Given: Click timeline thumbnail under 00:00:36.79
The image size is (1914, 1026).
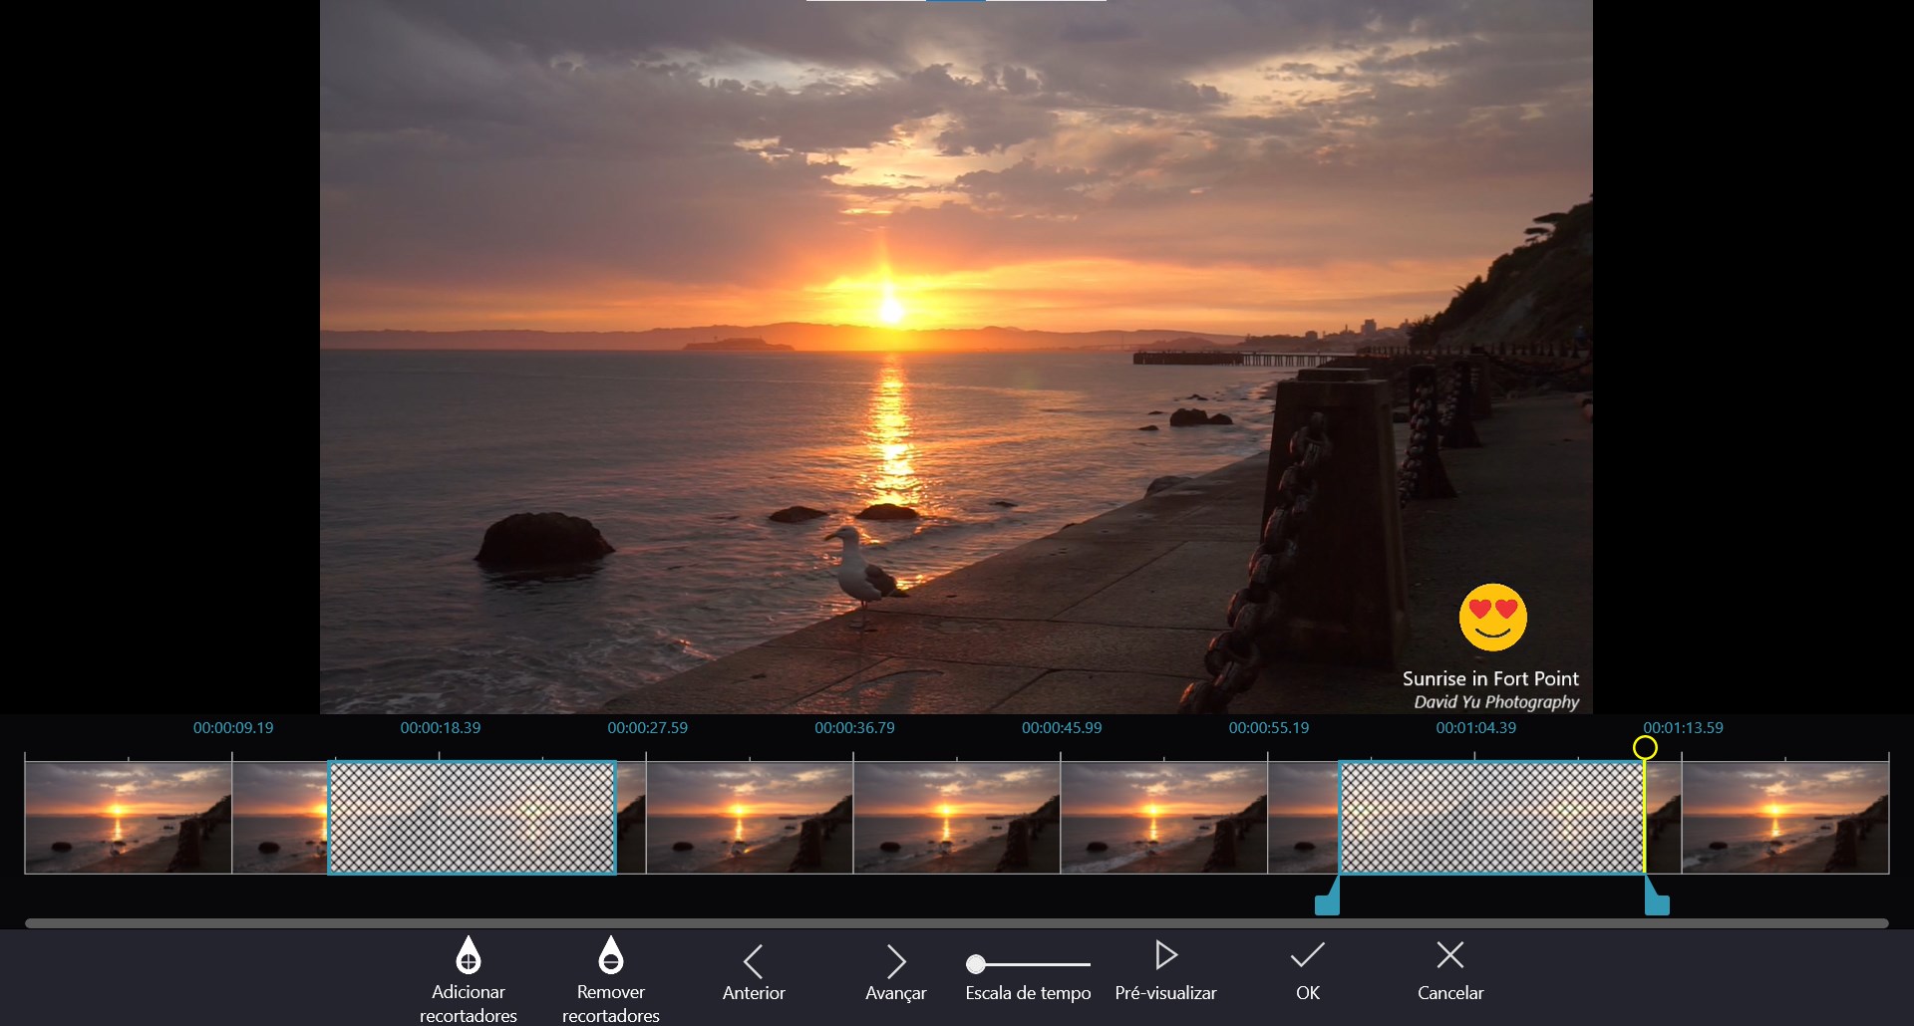Looking at the screenshot, I should [956, 818].
